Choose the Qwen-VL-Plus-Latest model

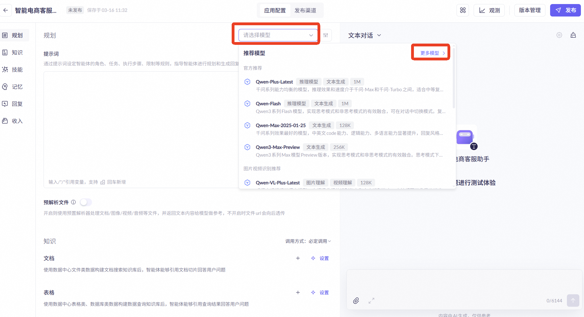click(345, 183)
